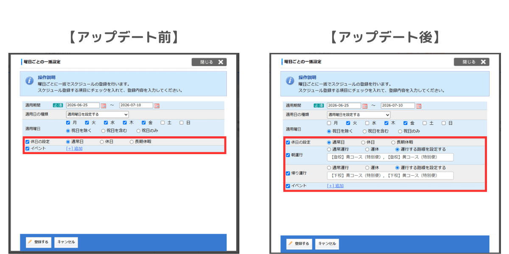The image size is (509, 254).
Task: Click end-date calendar icon in before-update dialog
Action: [x=157, y=105]
